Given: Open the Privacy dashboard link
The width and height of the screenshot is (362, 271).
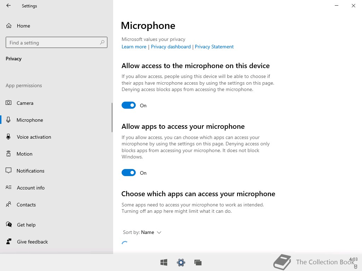Looking at the screenshot, I should coord(171,47).
